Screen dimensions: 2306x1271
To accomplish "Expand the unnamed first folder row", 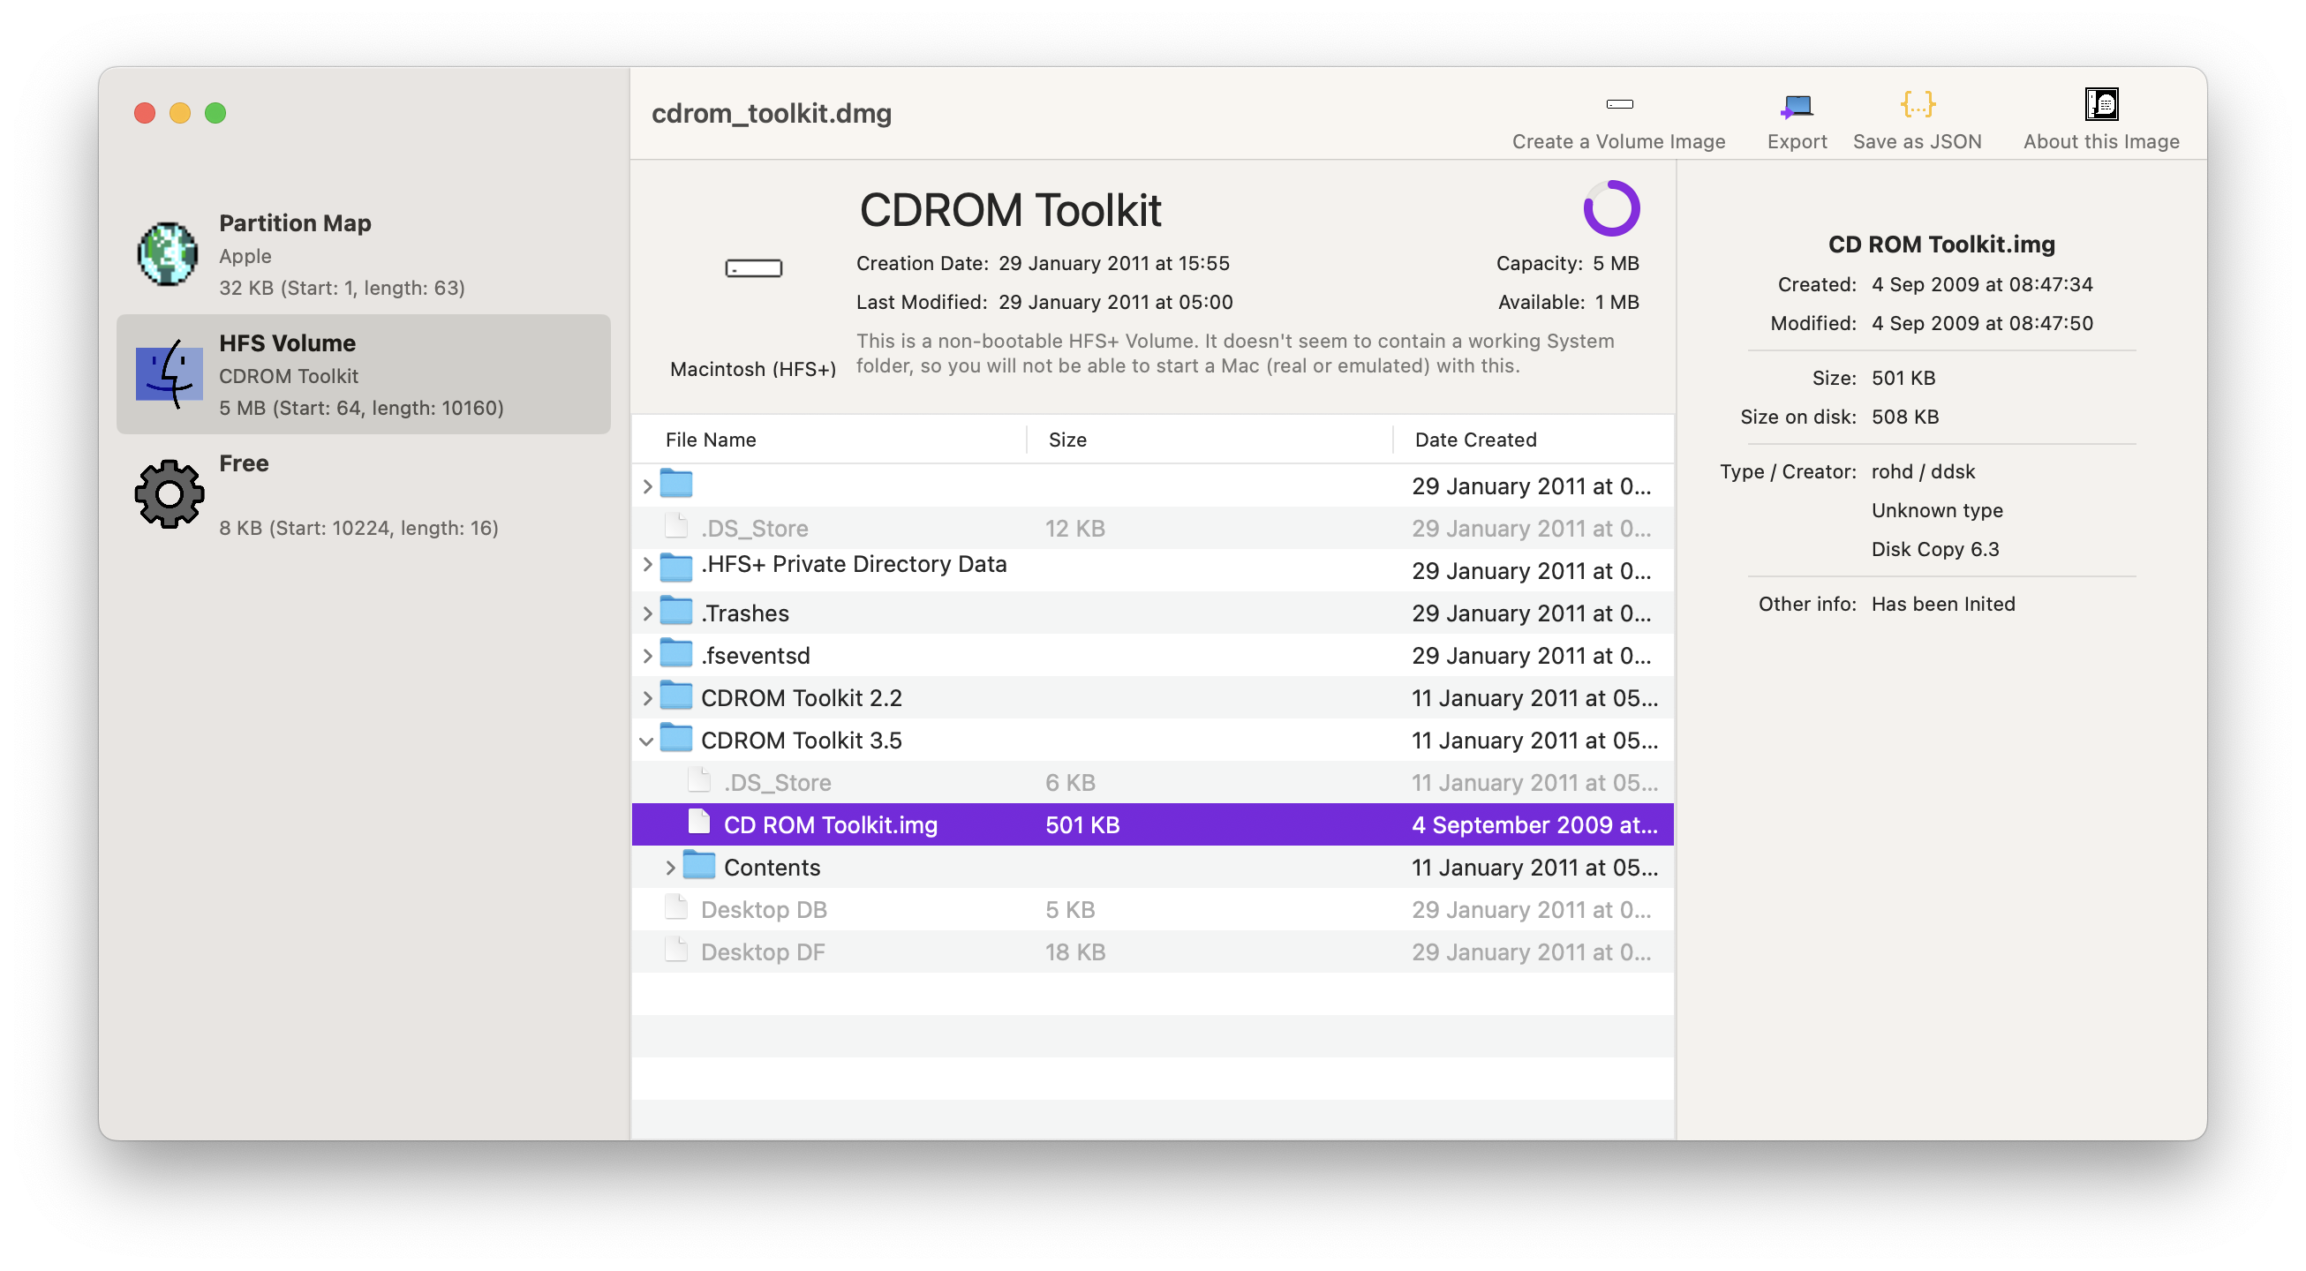I will (647, 486).
